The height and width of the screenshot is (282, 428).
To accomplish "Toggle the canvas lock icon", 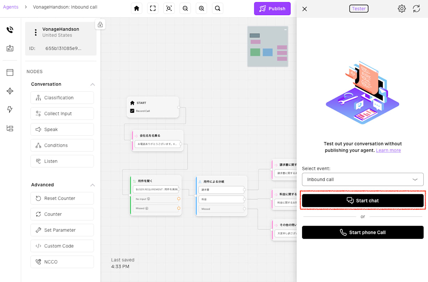I will 100,25.
